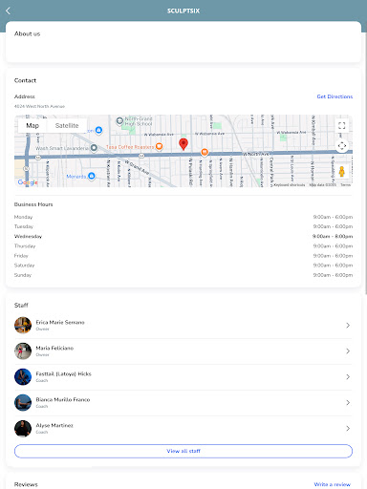
Task: Click Erica Marie Serrano's avatar photo
Action: pos(23,325)
